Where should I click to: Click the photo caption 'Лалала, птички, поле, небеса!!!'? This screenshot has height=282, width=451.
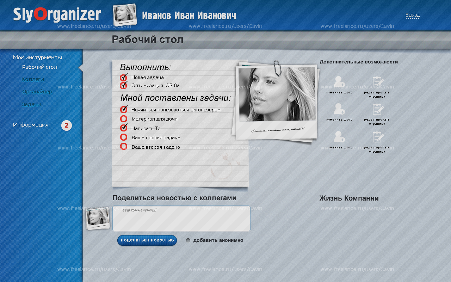[278, 130]
